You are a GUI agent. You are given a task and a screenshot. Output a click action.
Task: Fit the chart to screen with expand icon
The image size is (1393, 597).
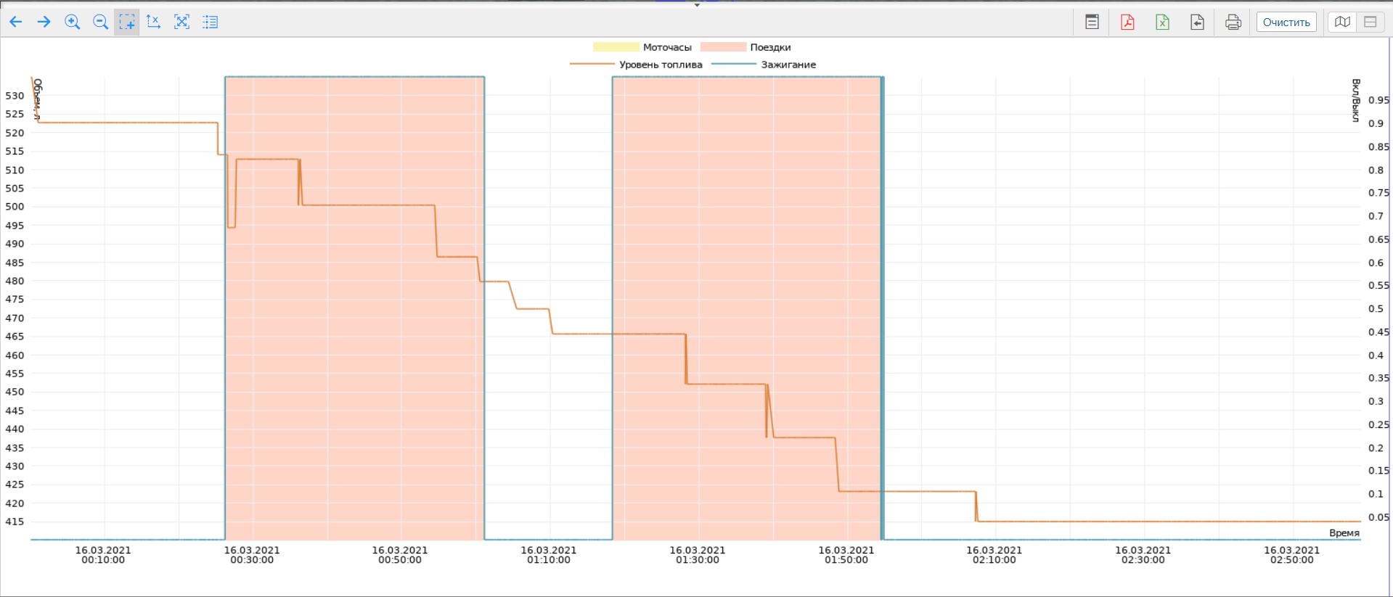tap(181, 22)
